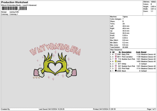Screen dimensions: 157x111
Task: Click the design name 'waxing 3,8in'
Action: 14,12
